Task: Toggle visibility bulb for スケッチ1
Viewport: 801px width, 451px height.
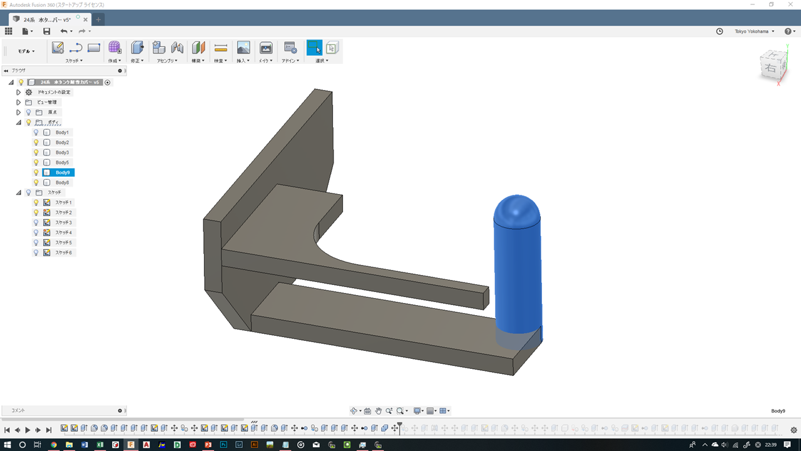Action: [x=36, y=203]
